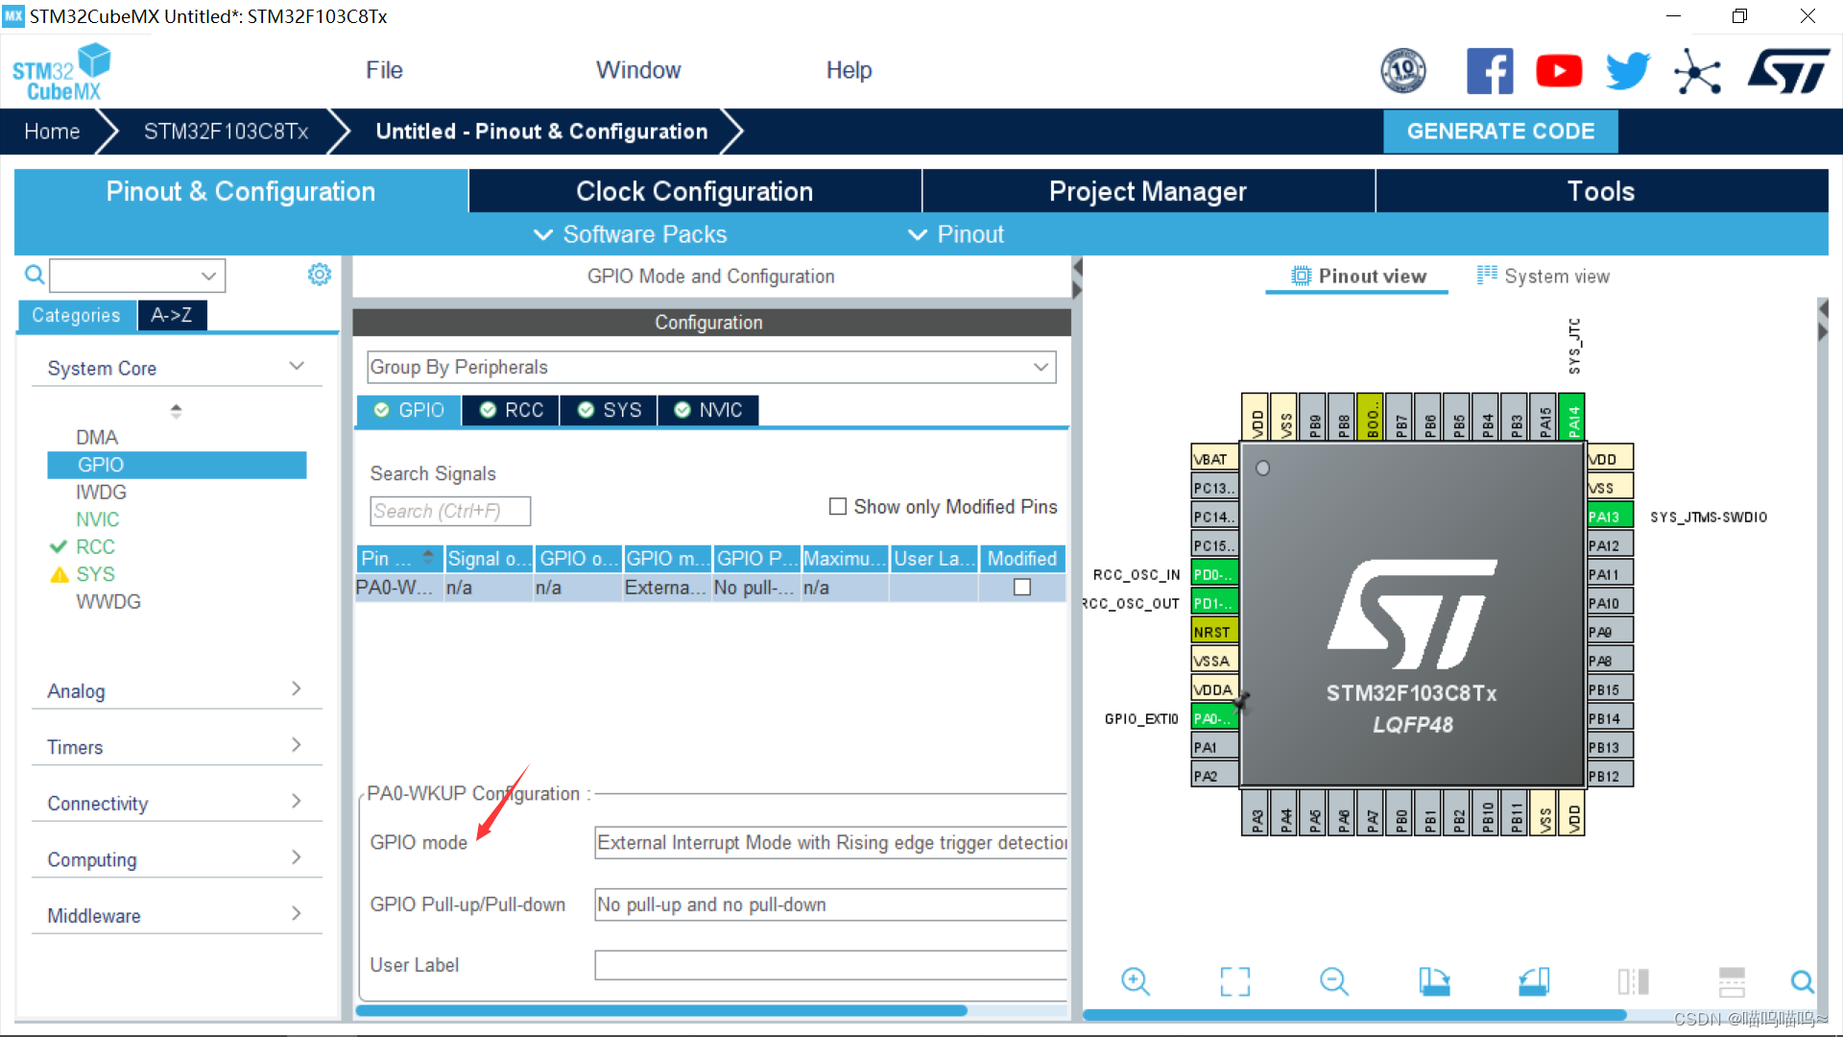Toggle the Modified checkbox for PA0-WKUP

coord(1022,587)
